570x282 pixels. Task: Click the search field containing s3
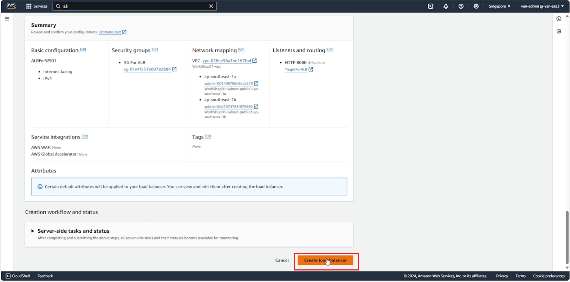[x=134, y=6]
